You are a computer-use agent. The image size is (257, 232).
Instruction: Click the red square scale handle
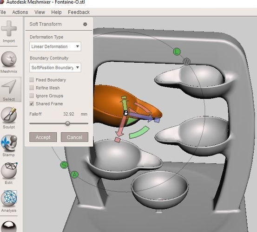pos(118,140)
